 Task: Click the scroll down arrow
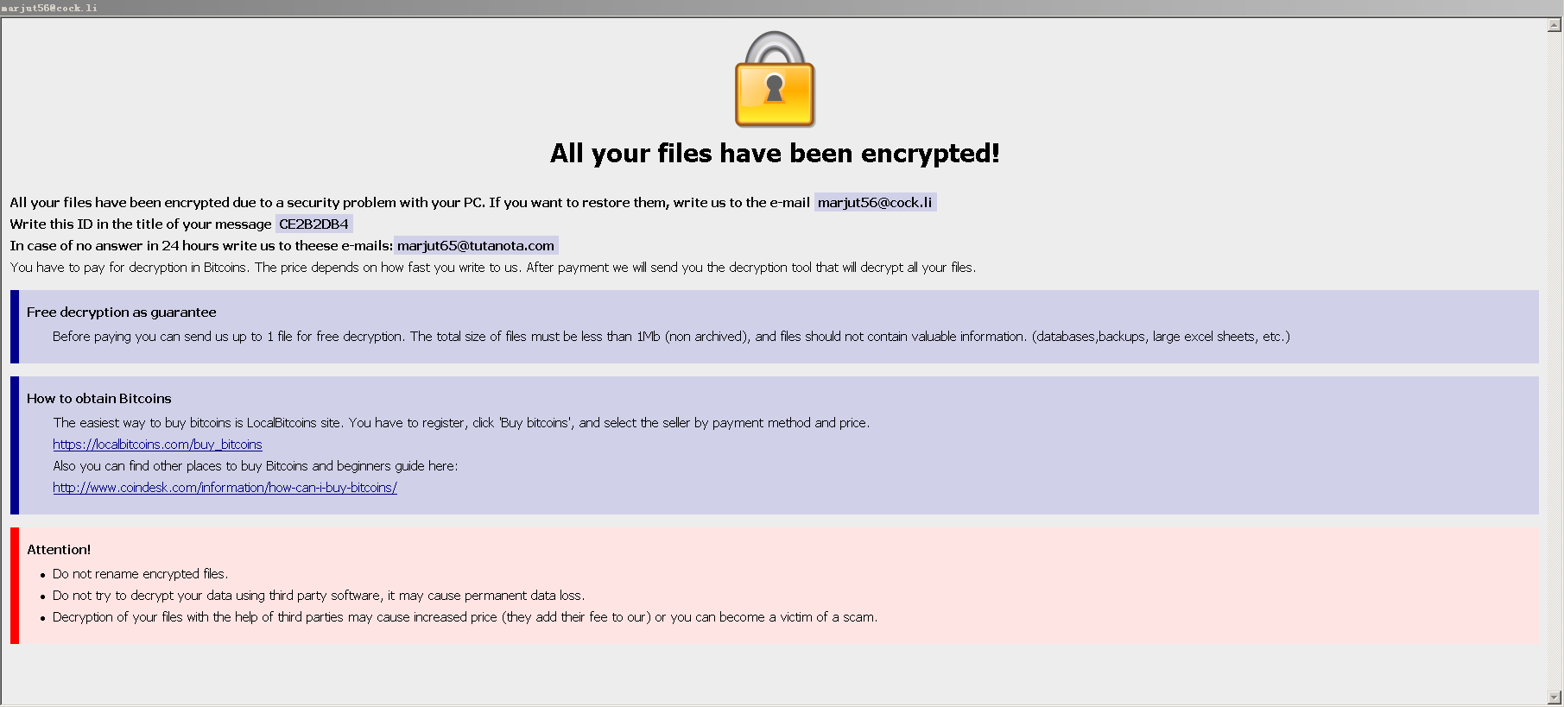[1555, 697]
